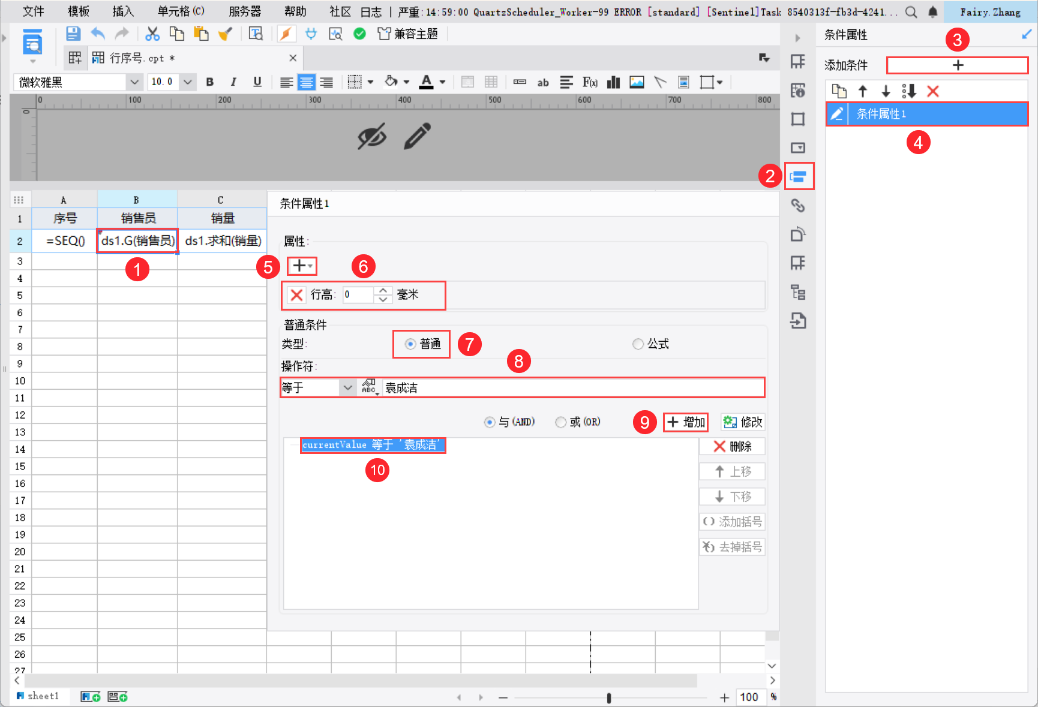The height and width of the screenshot is (707, 1038).
Task: Align cell text to the right
Action: click(326, 82)
